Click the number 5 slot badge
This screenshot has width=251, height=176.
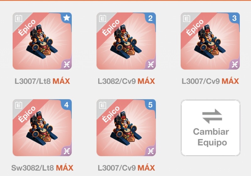coord(151,105)
